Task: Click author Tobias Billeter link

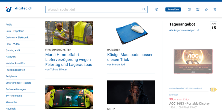Action: 56,69
